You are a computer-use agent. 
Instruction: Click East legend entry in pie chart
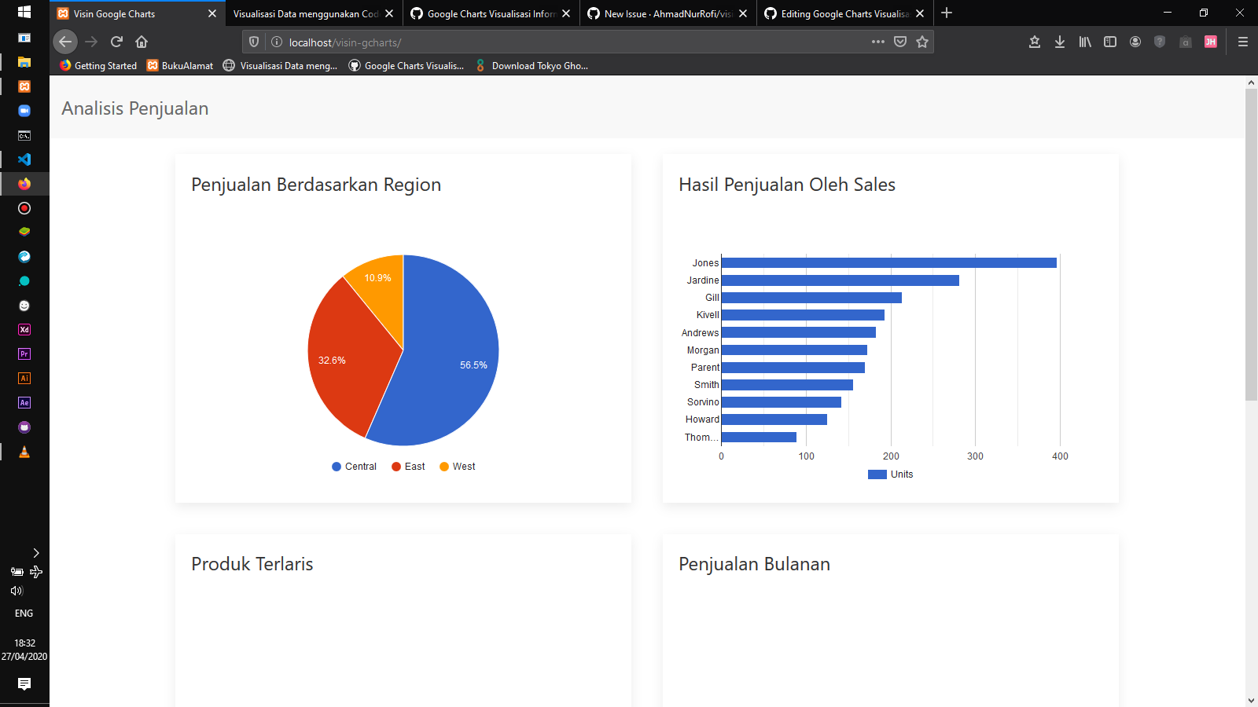click(x=408, y=467)
